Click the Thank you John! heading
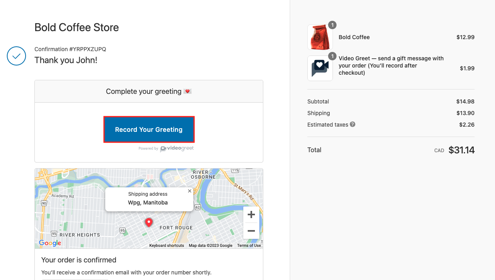Screen dimensions: 495x280 tap(66, 60)
